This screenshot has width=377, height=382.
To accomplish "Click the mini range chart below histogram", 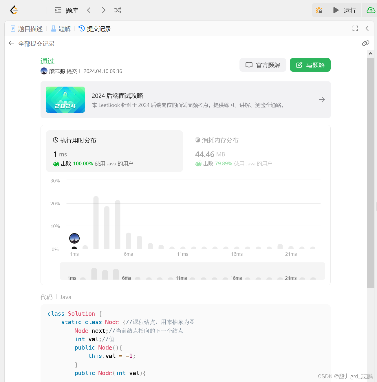I will pos(192,271).
